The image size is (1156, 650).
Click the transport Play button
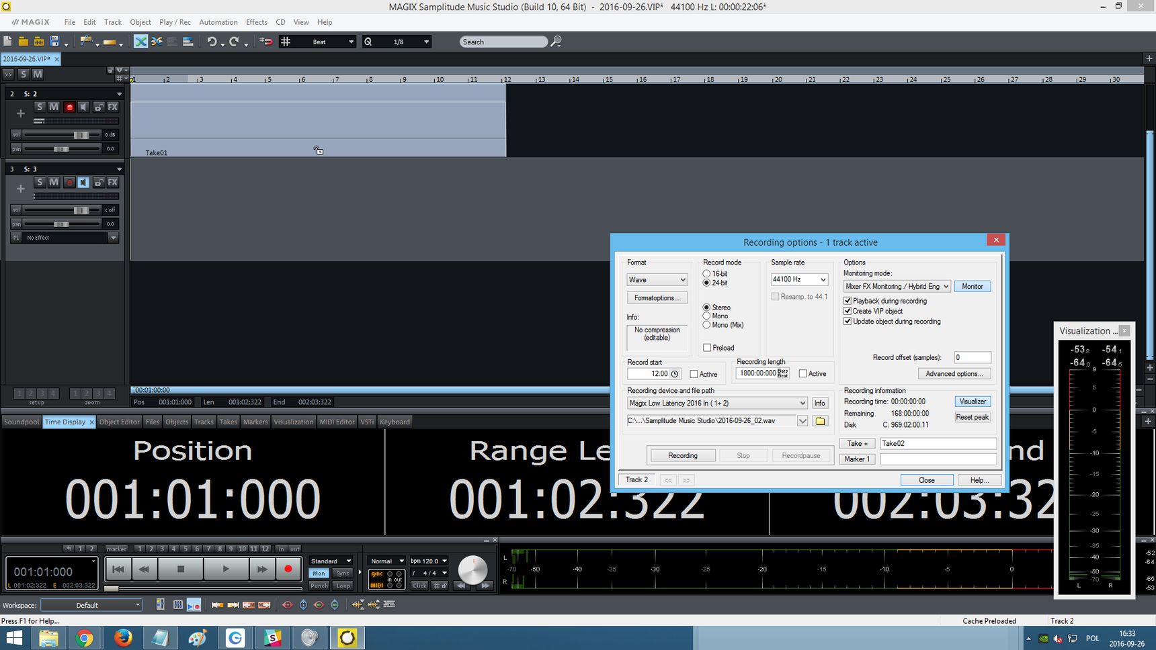pos(226,569)
